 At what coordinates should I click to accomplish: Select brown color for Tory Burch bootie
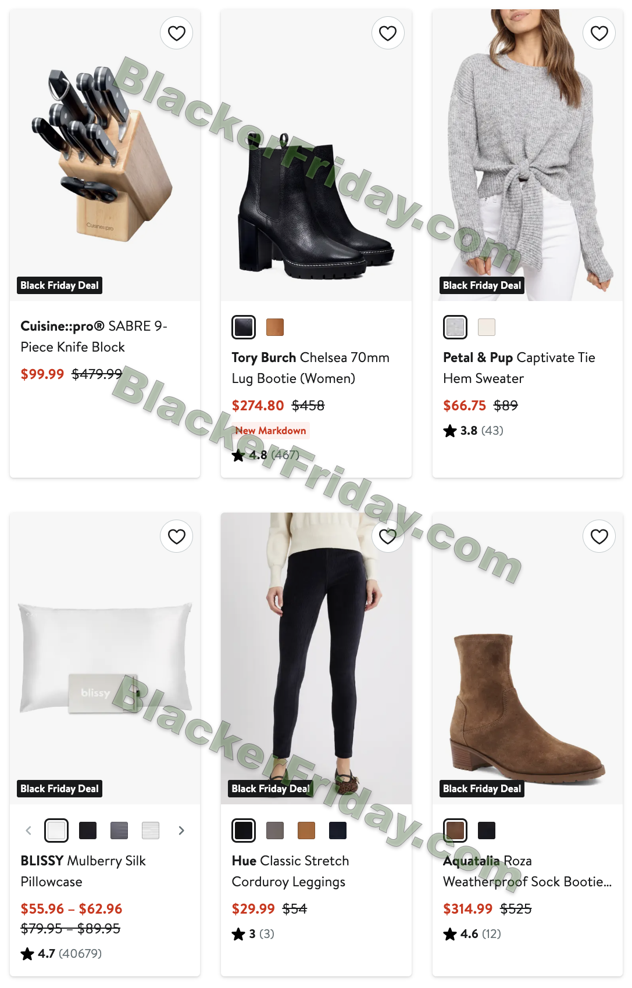(275, 327)
